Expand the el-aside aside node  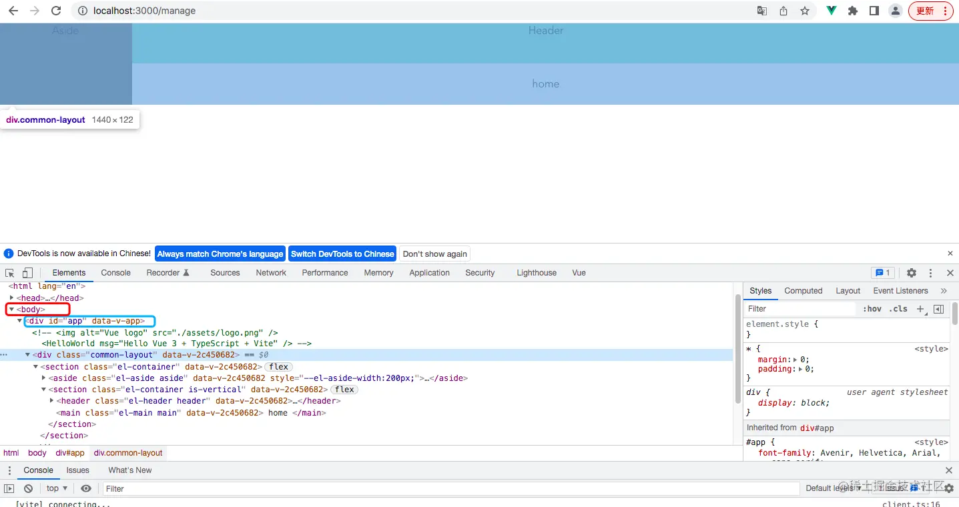coord(44,378)
